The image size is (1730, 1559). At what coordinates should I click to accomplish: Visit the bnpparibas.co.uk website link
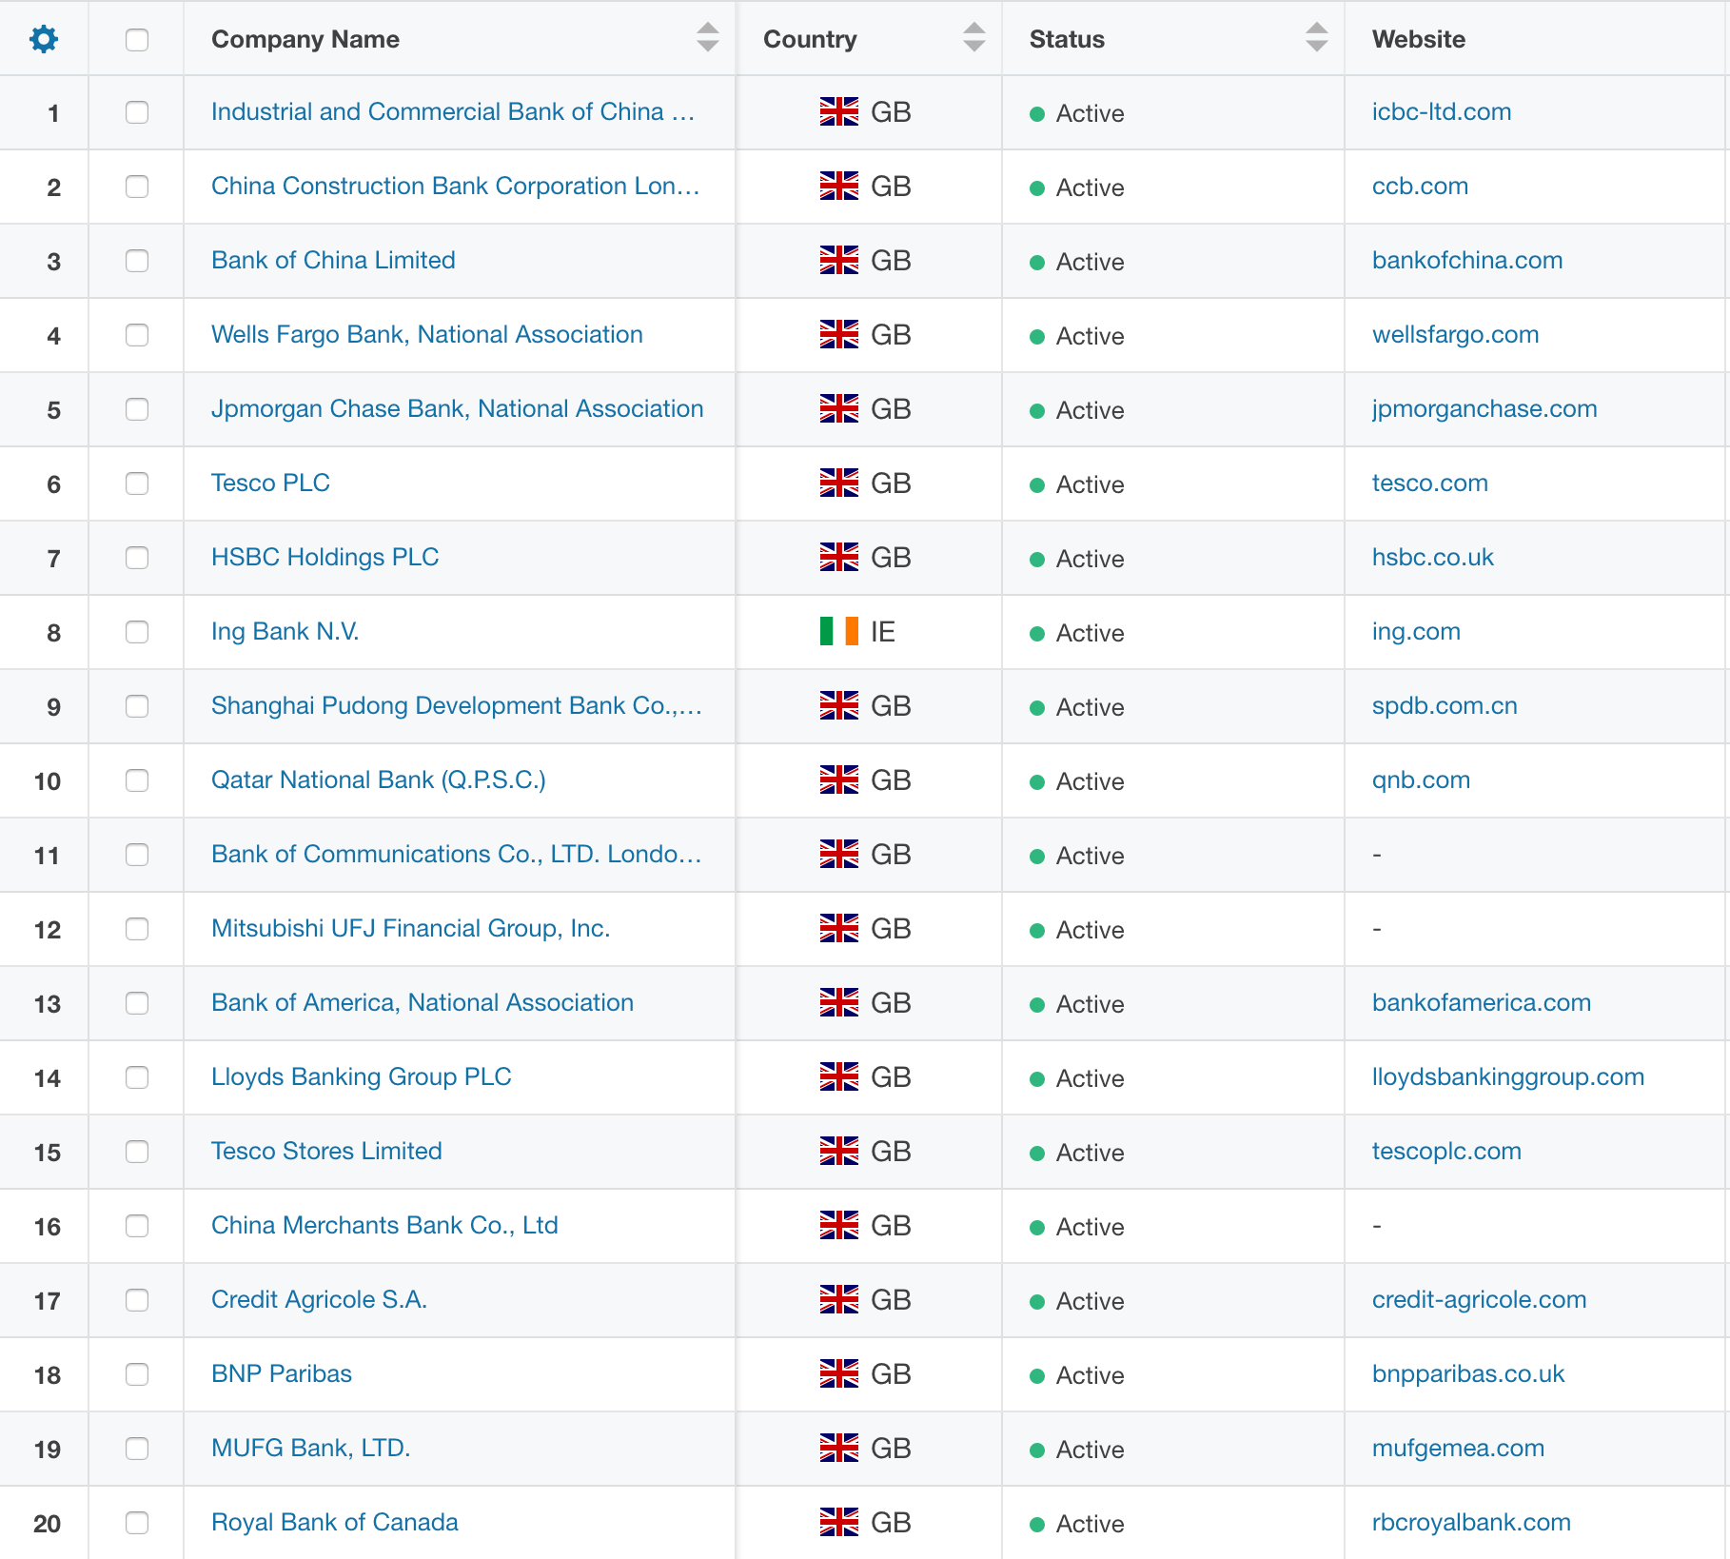point(1468,1374)
